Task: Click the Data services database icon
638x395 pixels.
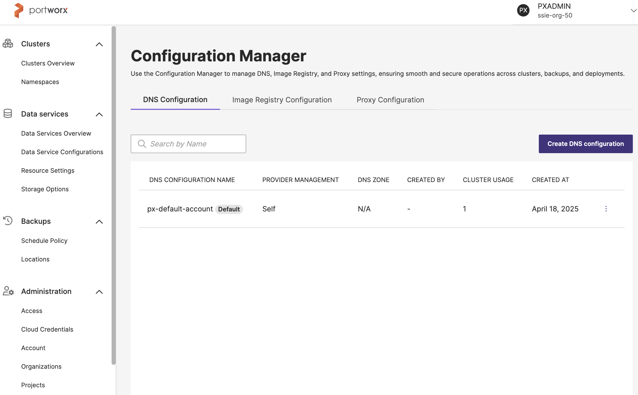Action: pyautogui.click(x=8, y=114)
